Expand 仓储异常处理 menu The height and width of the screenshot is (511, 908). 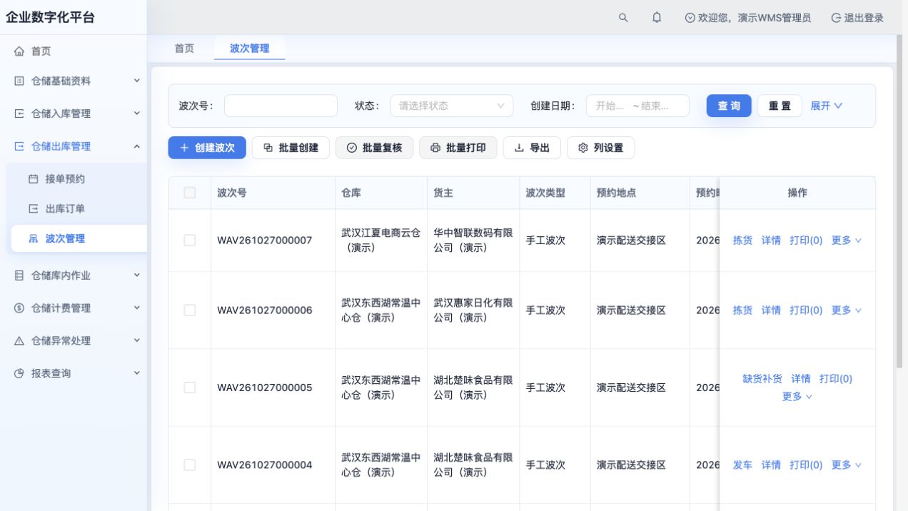pos(74,341)
